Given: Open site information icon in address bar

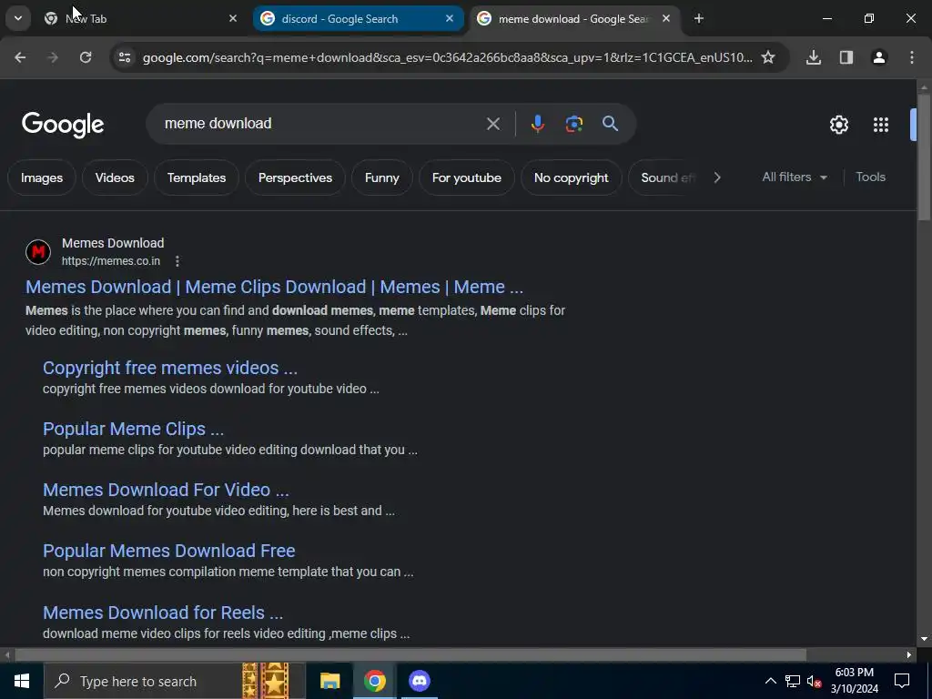Looking at the screenshot, I should 124,57.
